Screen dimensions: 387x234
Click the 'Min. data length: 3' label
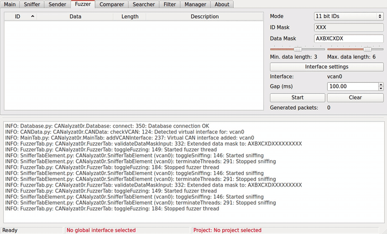tap(294, 57)
